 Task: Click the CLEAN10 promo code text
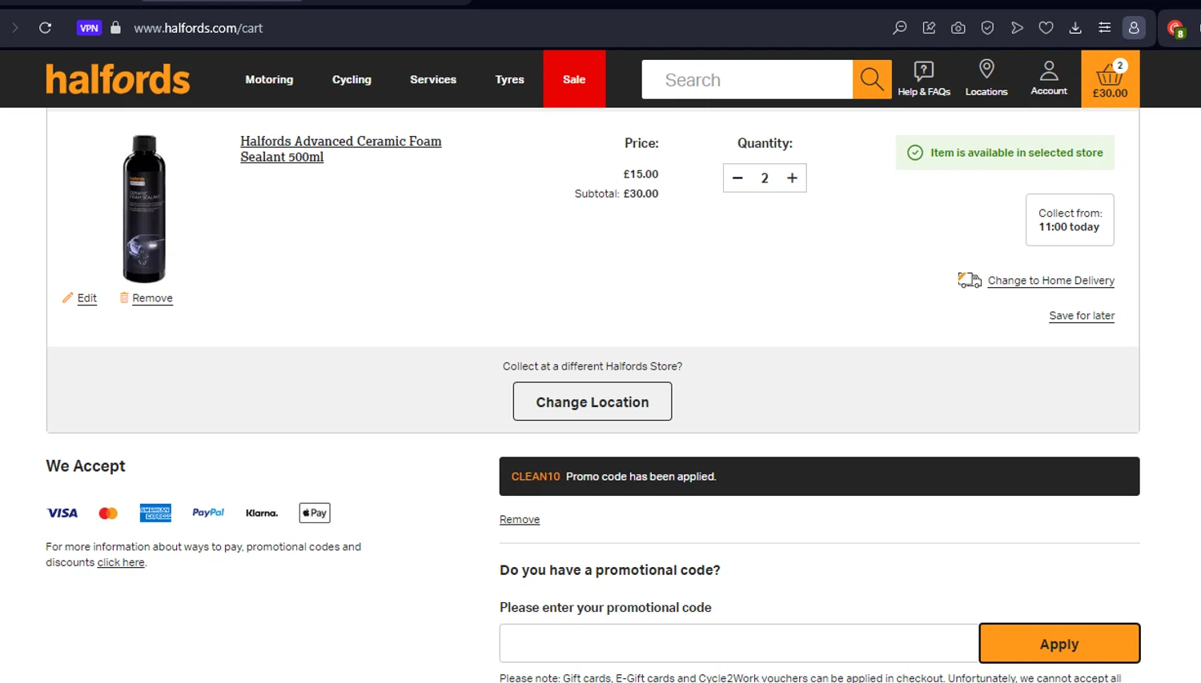click(536, 476)
